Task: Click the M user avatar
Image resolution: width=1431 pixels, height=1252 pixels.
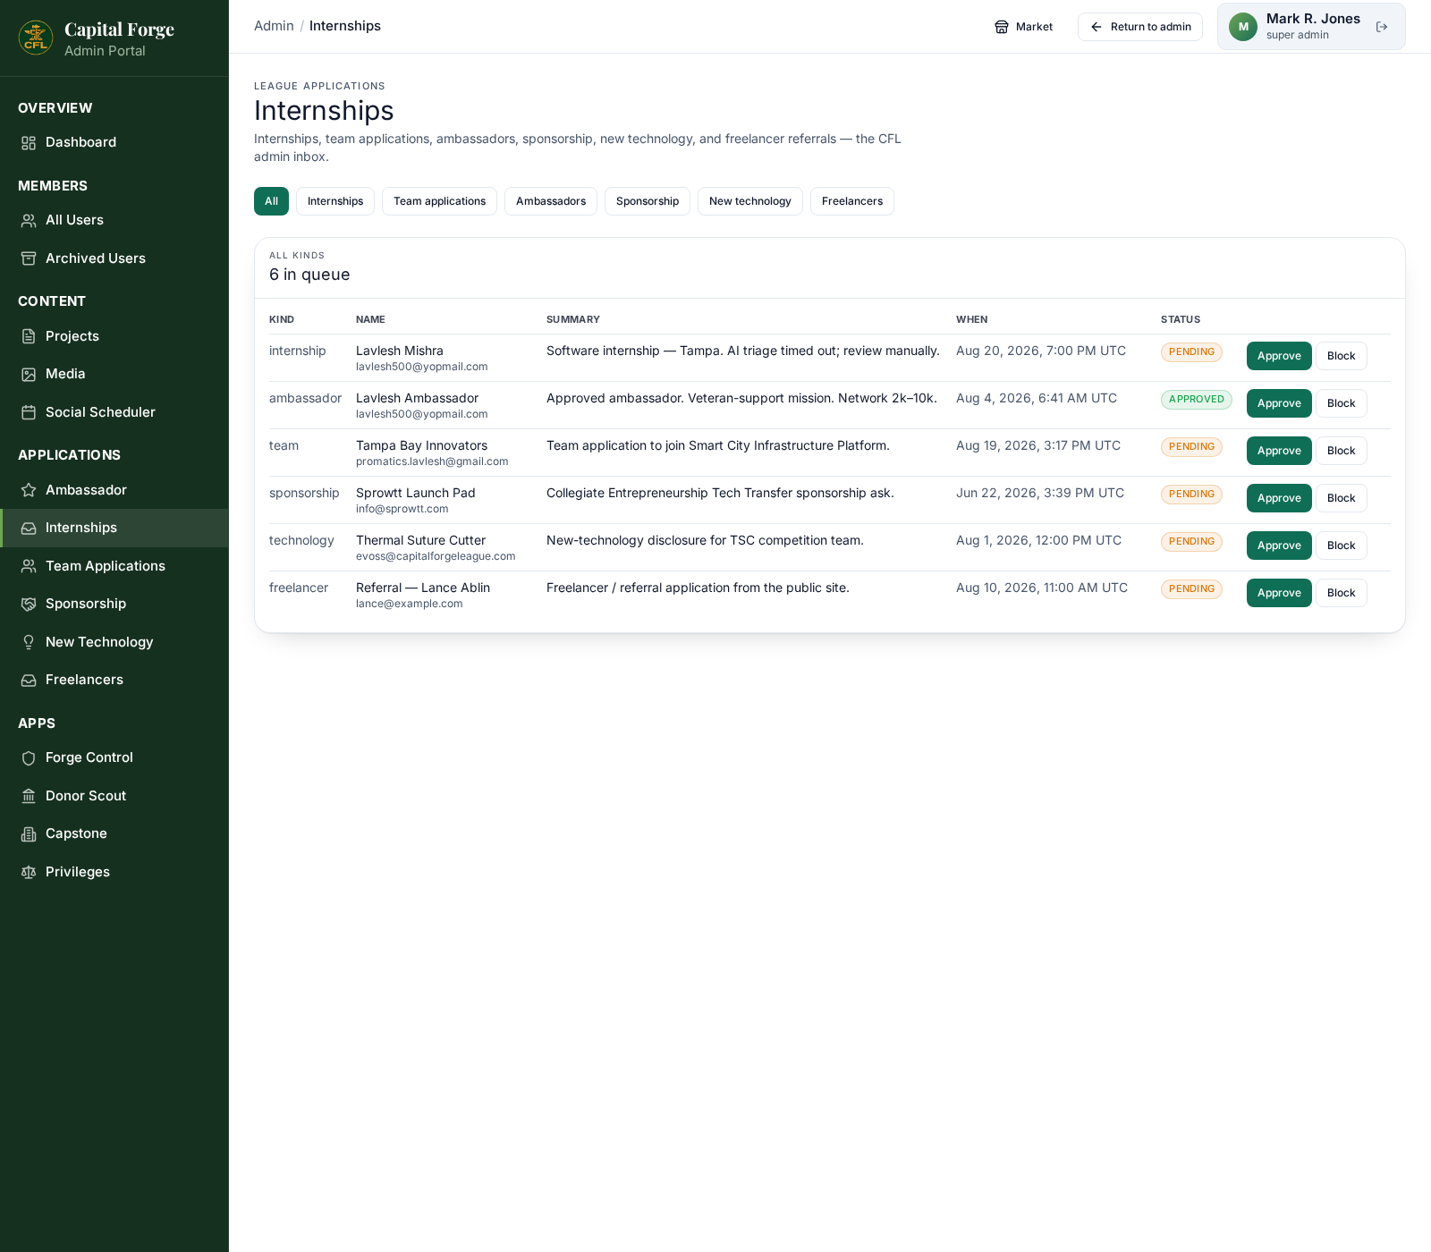Action: pyautogui.click(x=1243, y=27)
